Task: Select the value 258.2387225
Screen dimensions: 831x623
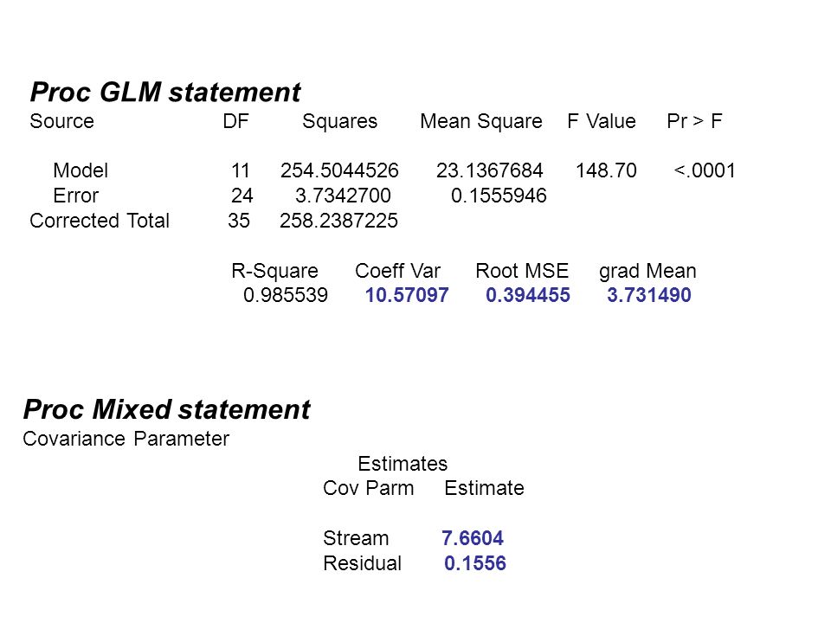Action: point(339,221)
